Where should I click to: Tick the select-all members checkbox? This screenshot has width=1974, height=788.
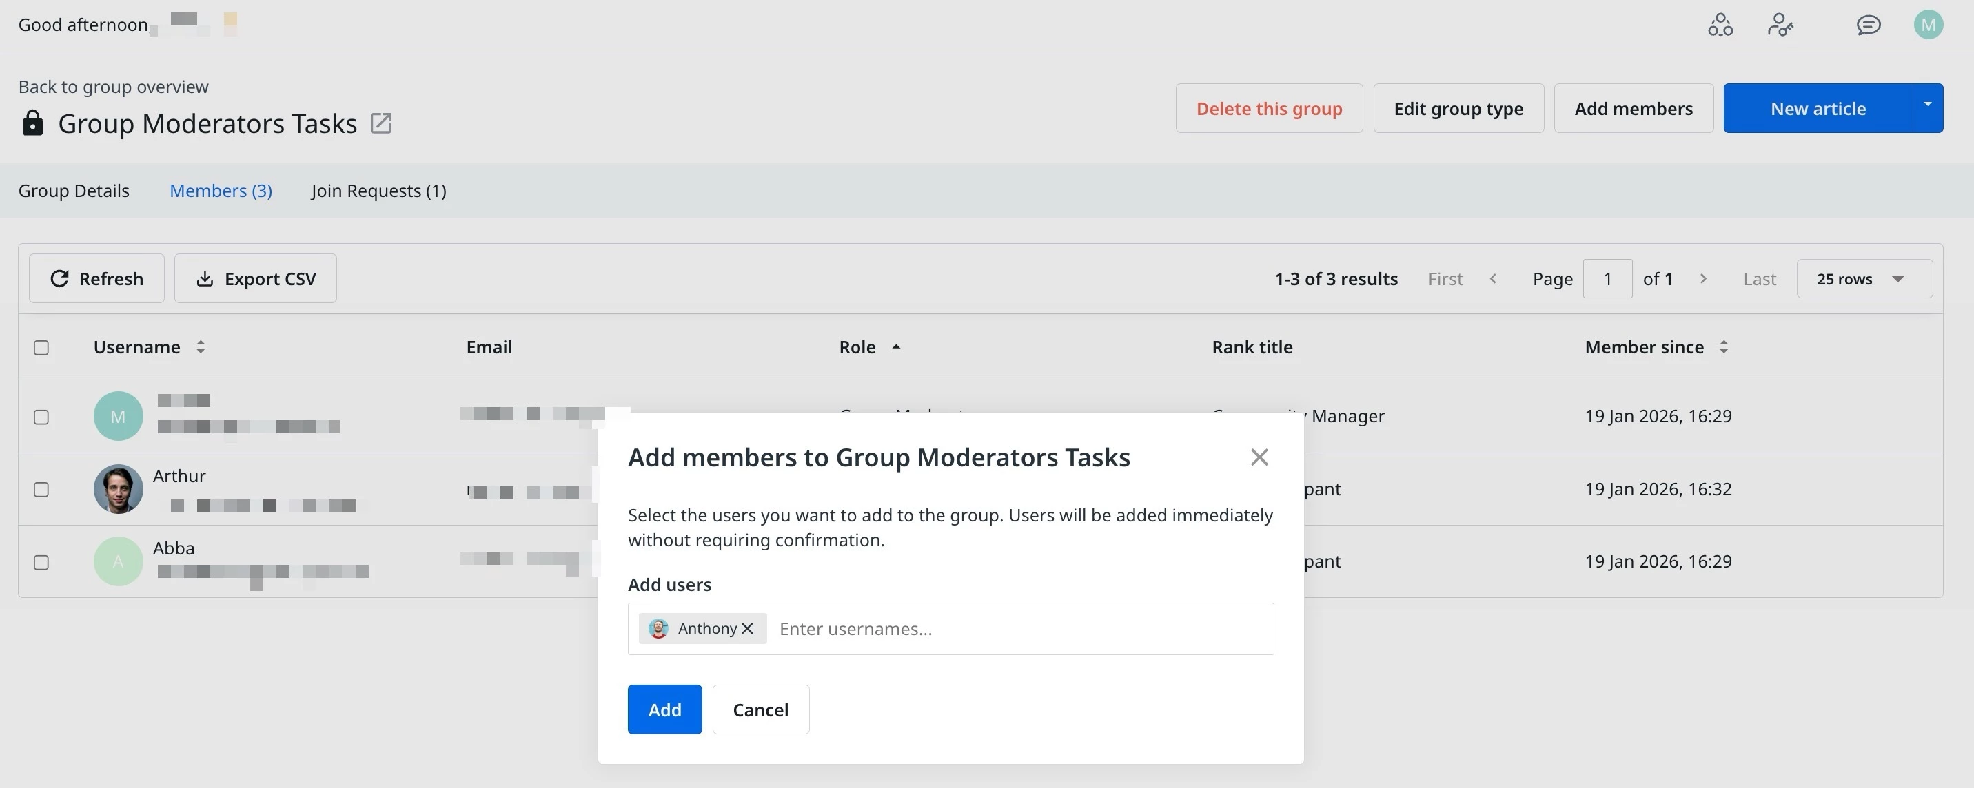click(x=41, y=348)
